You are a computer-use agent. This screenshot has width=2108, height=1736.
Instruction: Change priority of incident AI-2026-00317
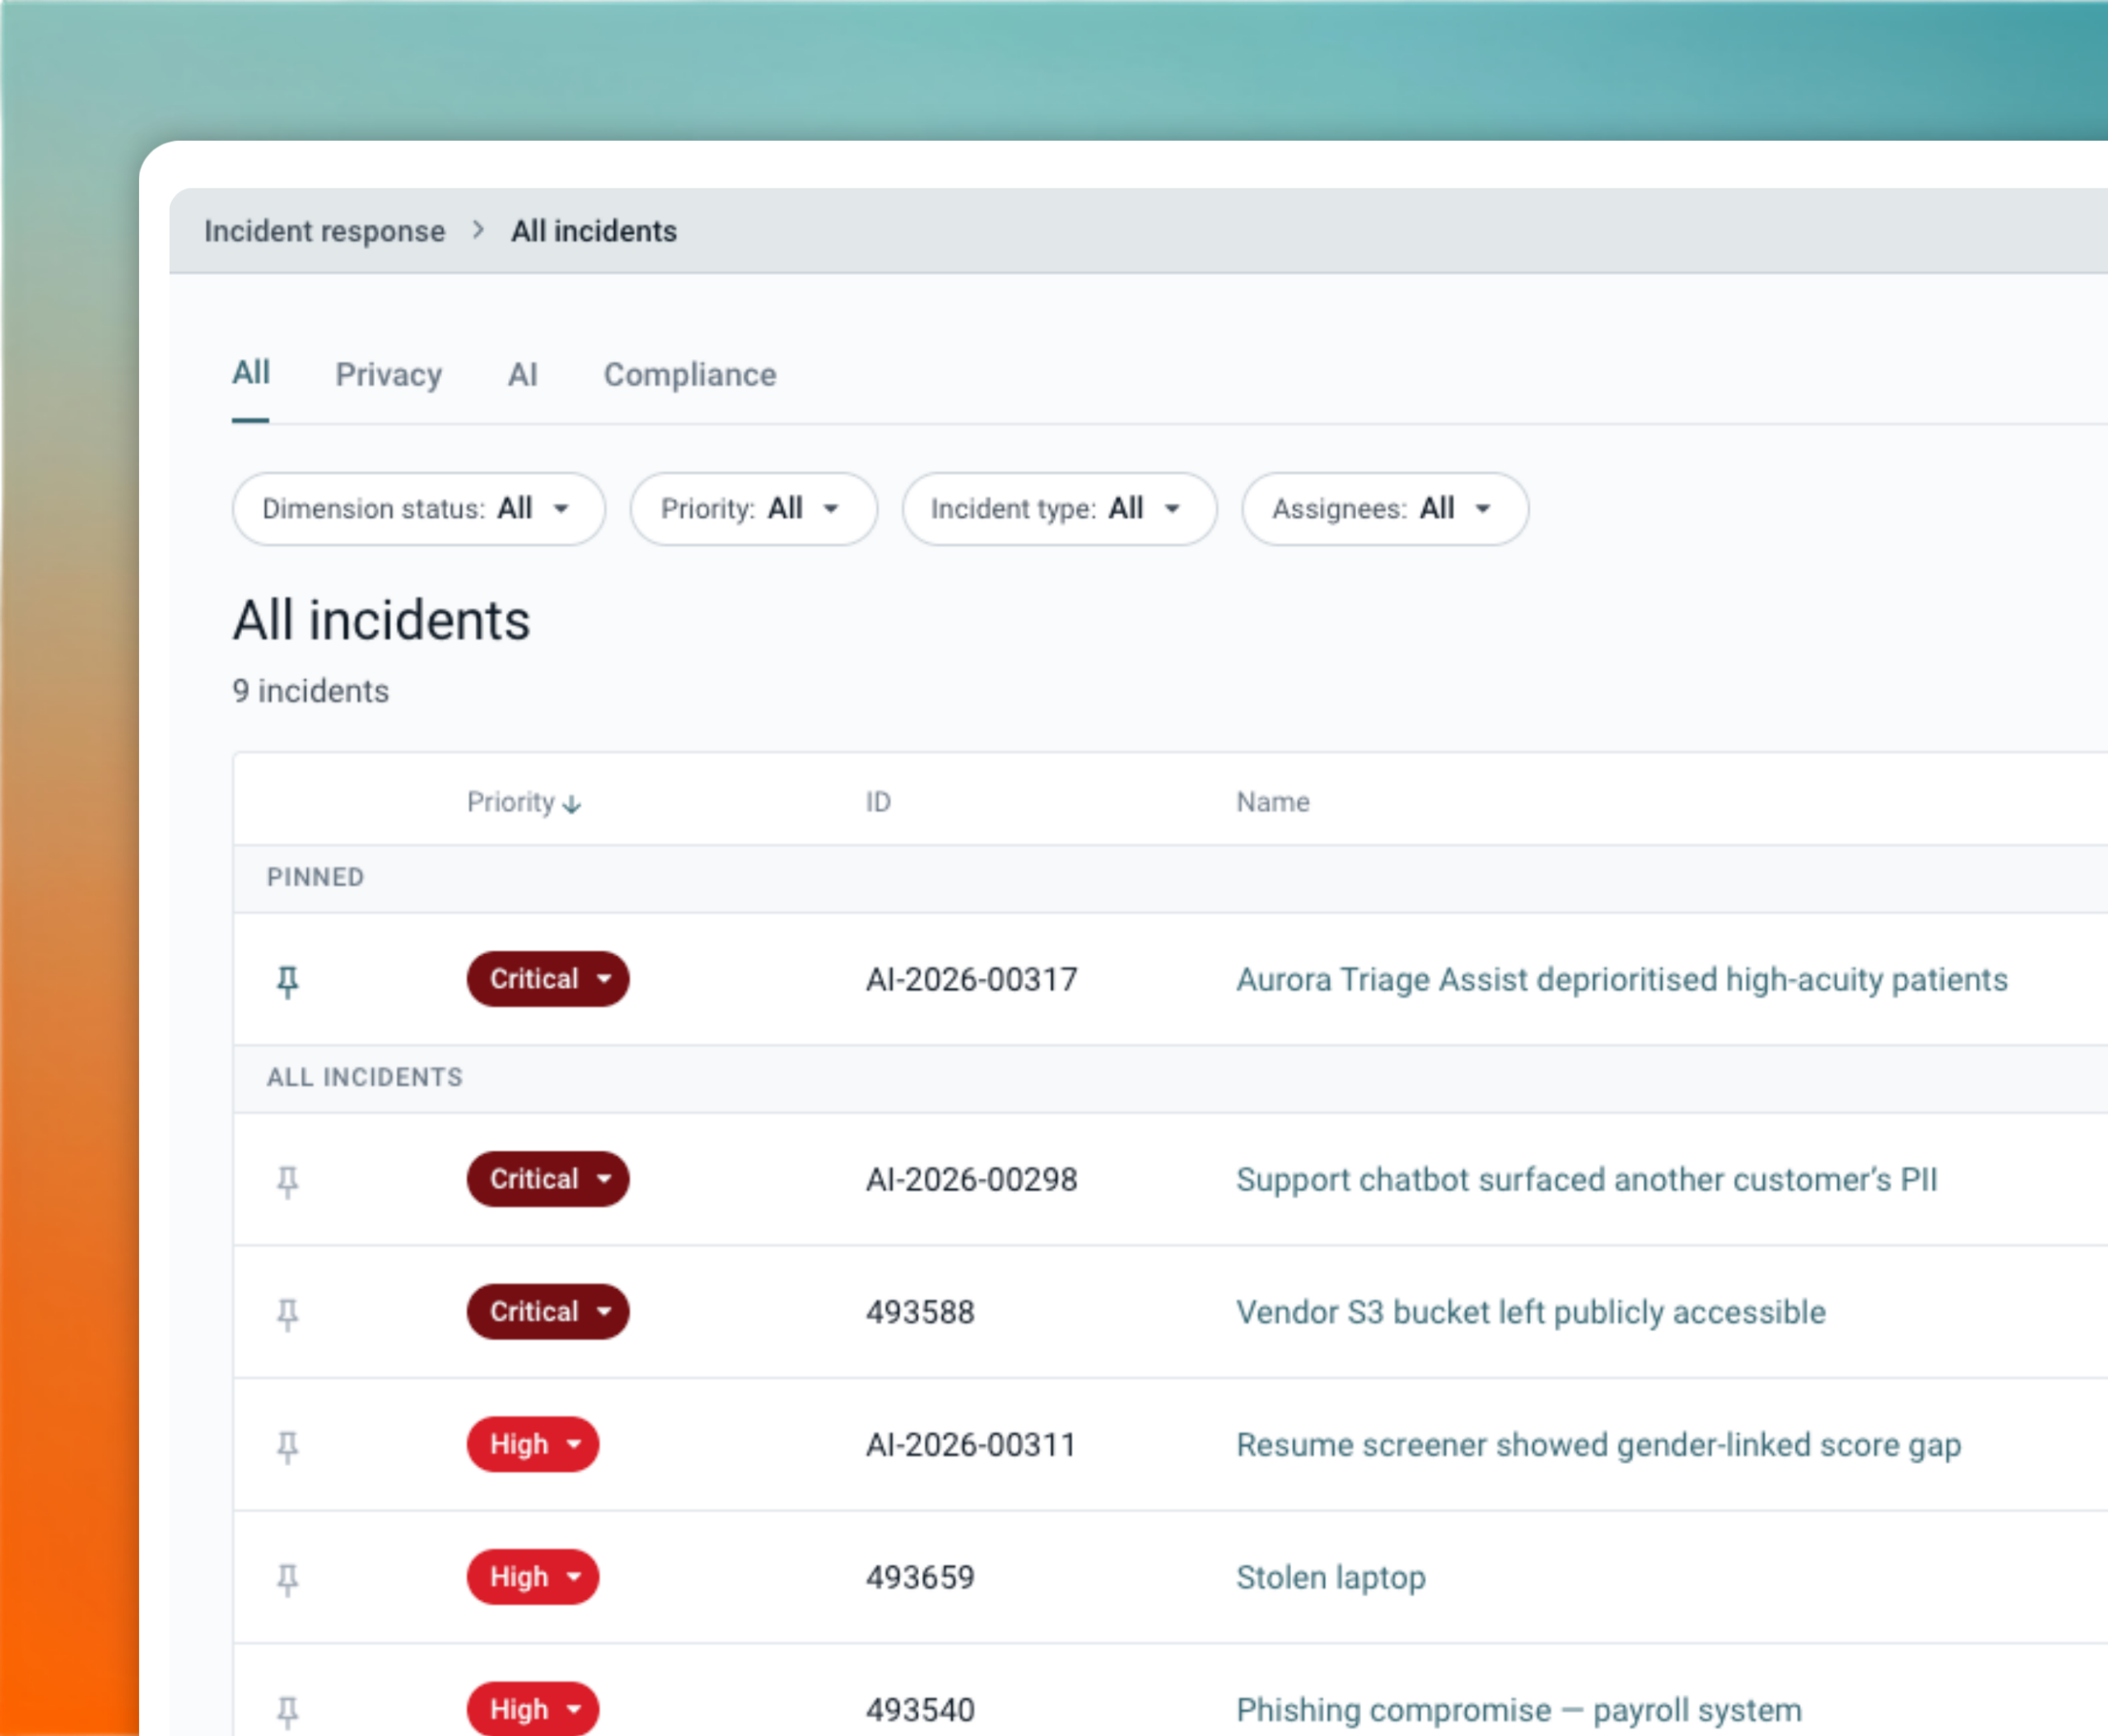(548, 979)
